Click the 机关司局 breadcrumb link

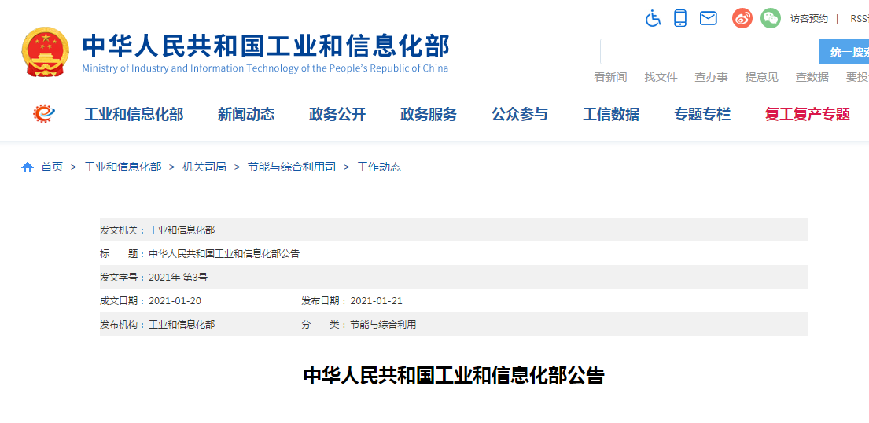point(204,167)
